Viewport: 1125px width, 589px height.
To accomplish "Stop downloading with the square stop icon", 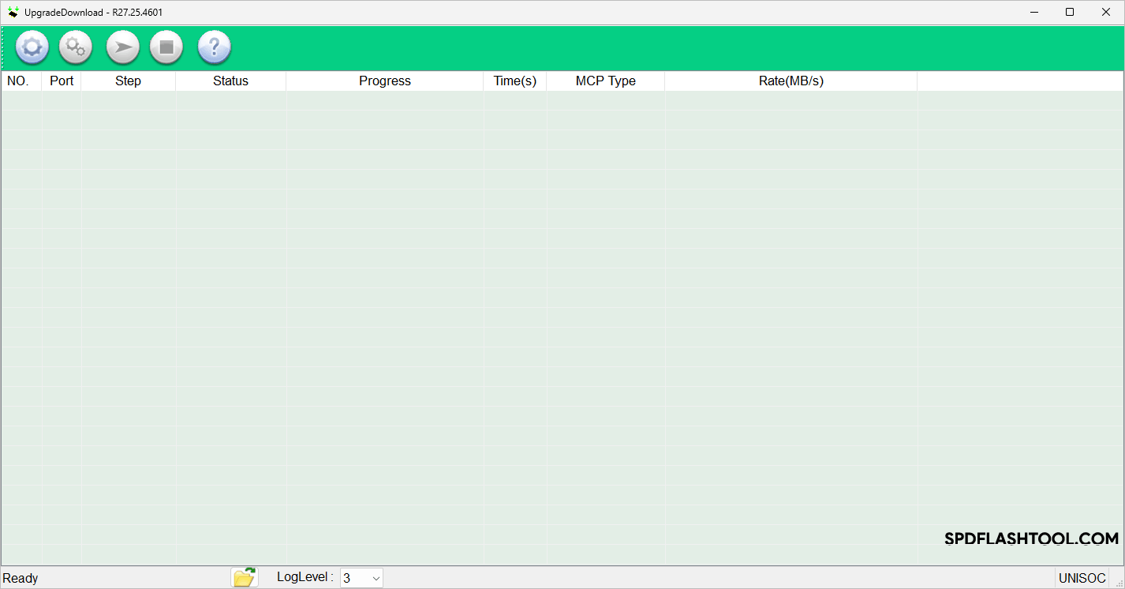I will point(166,48).
